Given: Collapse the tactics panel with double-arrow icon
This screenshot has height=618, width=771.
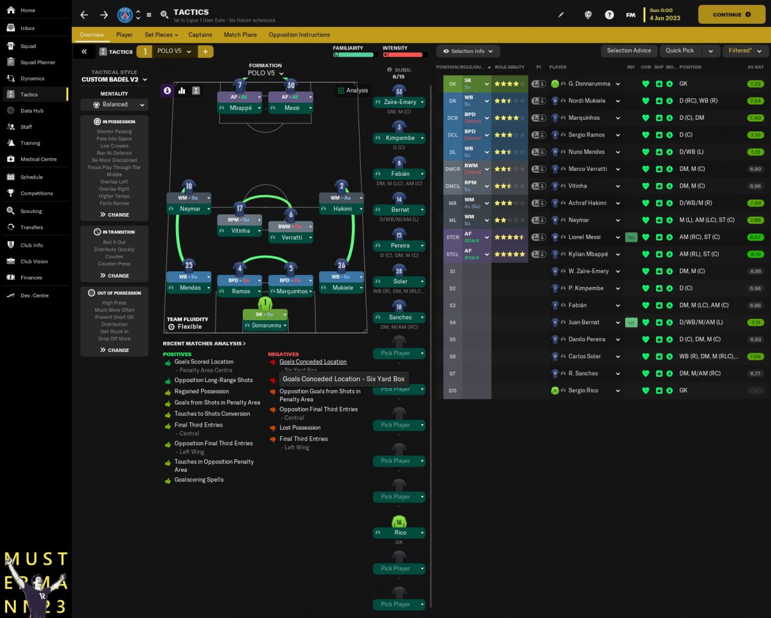Looking at the screenshot, I should tap(84, 52).
